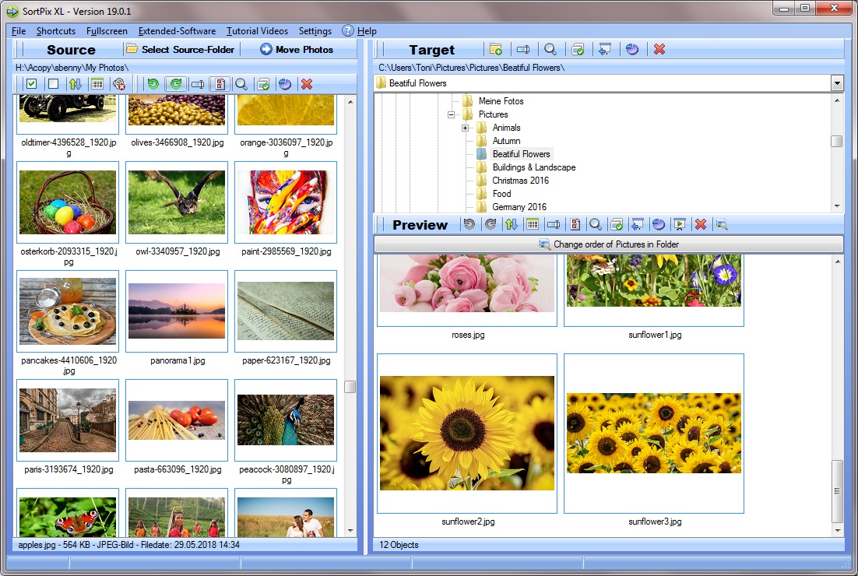Open the Extended-Software menu
Screen dimensions: 858x576
177,31
